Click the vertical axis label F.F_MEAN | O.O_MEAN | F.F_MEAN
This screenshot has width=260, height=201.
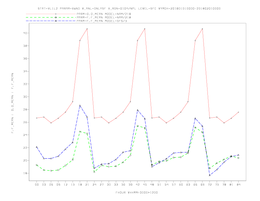point(12,103)
